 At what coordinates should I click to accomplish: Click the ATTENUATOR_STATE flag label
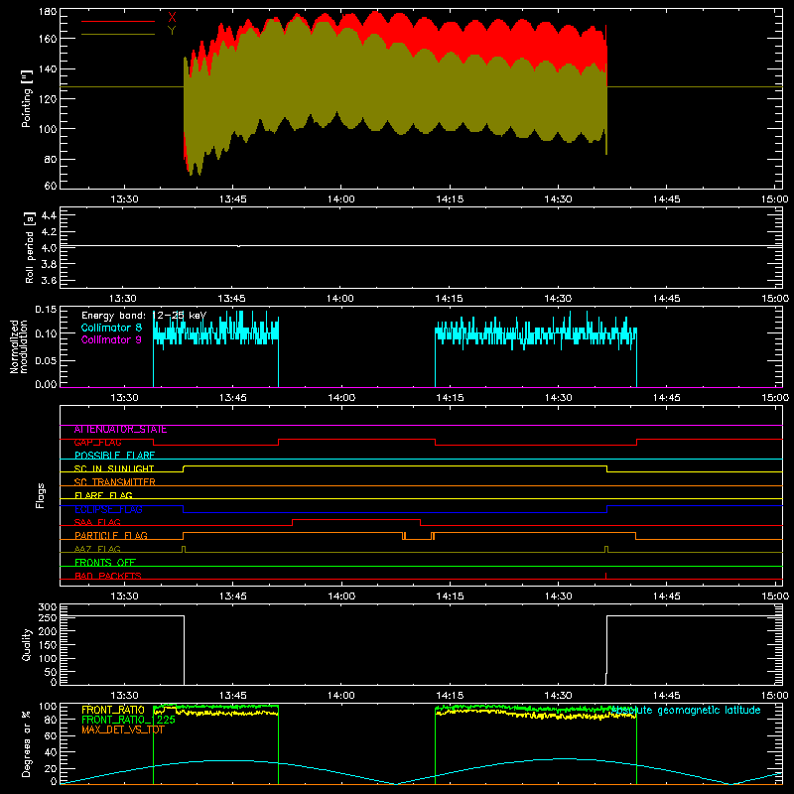[x=120, y=430]
